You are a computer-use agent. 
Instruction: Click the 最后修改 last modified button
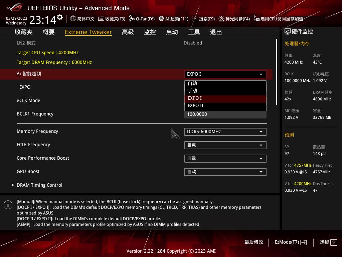click(x=254, y=242)
